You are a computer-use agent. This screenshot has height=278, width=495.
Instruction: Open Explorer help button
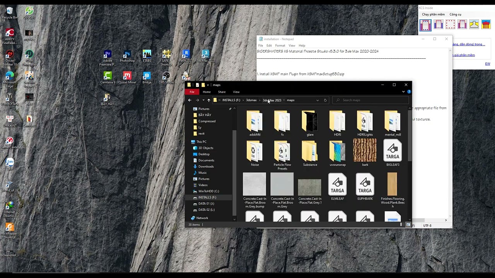coord(409,92)
